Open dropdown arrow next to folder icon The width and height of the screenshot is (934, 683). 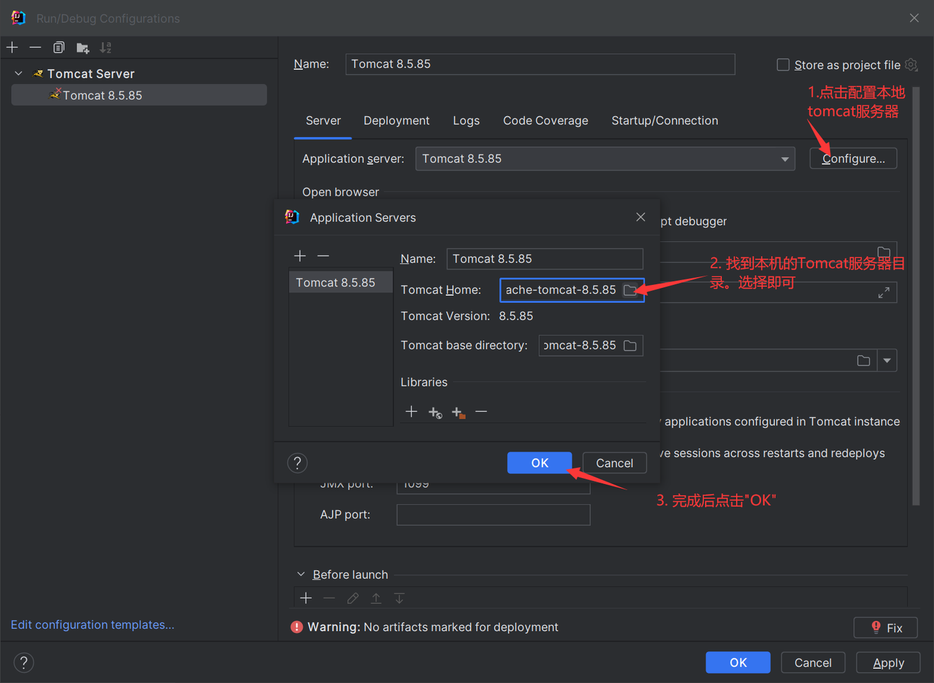(887, 361)
